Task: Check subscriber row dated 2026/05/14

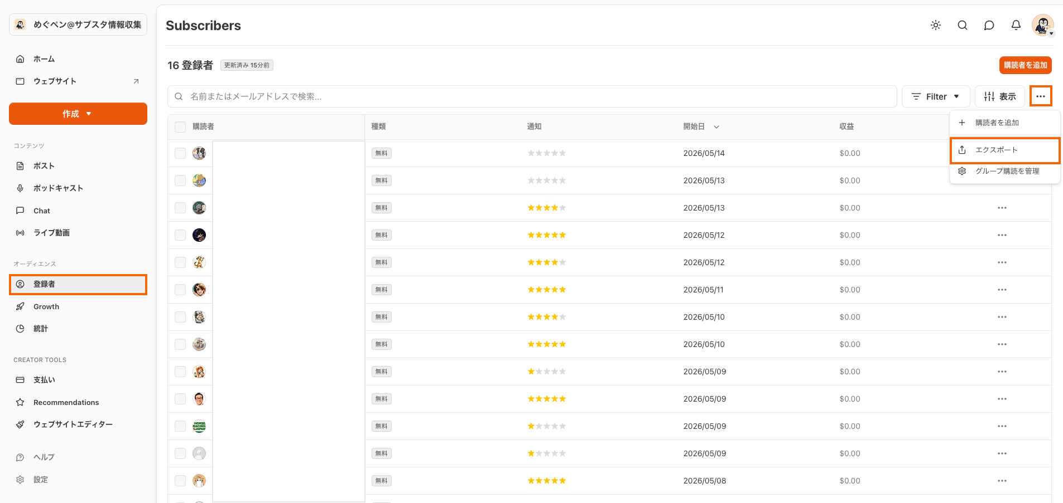Action: [x=180, y=153]
